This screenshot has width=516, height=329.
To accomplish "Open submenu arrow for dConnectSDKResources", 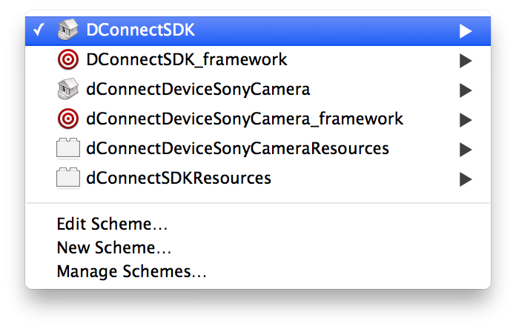I will click(465, 179).
